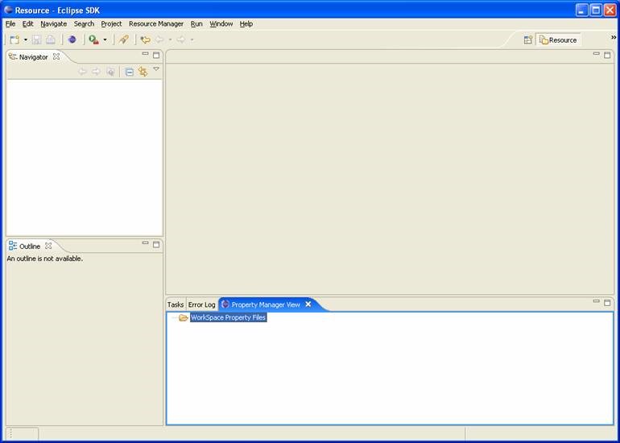This screenshot has width=620, height=443.
Task: Switch to the Tasks tab
Action: click(x=176, y=304)
